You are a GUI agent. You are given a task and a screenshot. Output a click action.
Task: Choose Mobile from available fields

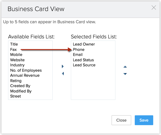16,55
